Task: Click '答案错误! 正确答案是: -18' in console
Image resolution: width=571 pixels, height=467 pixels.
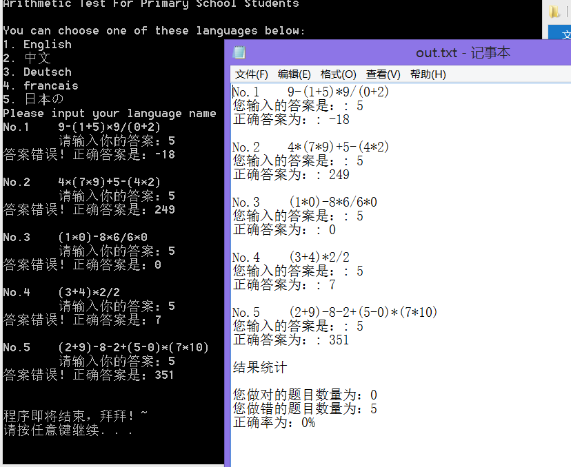Action: tap(89, 154)
